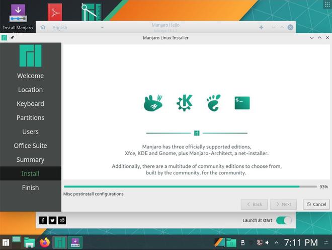Click the home icon in Manjaro Hello
Viewport: 332px width, 250px height.
point(43,27)
